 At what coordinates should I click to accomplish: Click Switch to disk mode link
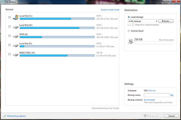pos(110,10)
